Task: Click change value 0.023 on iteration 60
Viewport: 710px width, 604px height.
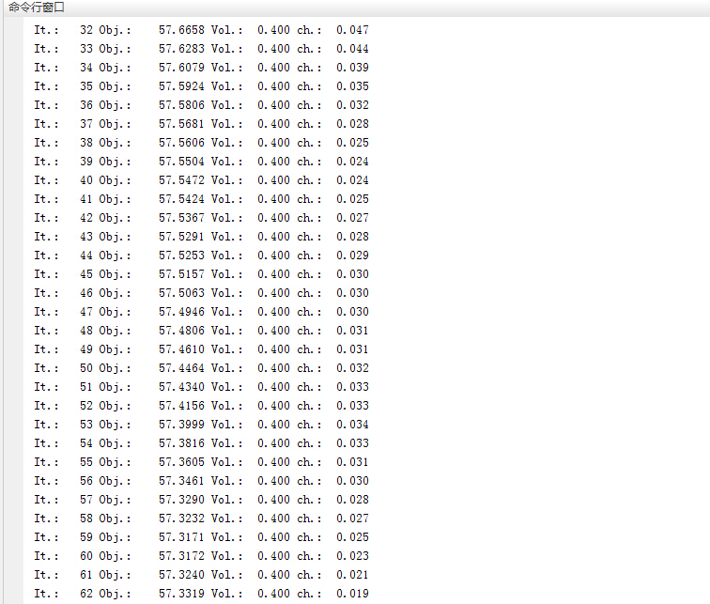Action: (x=353, y=556)
